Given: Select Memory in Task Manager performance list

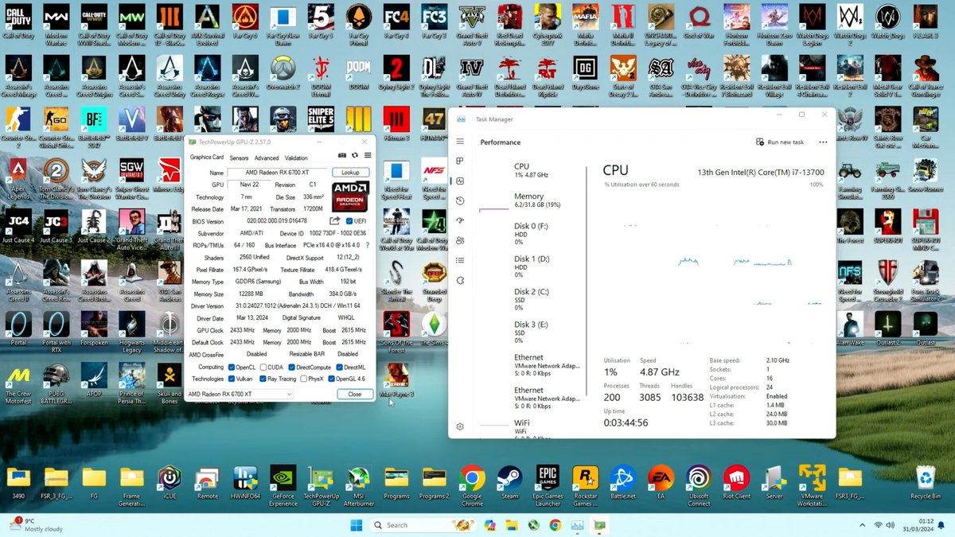Looking at the screenshot, I should pyautogui.click(x=530, y=200).
